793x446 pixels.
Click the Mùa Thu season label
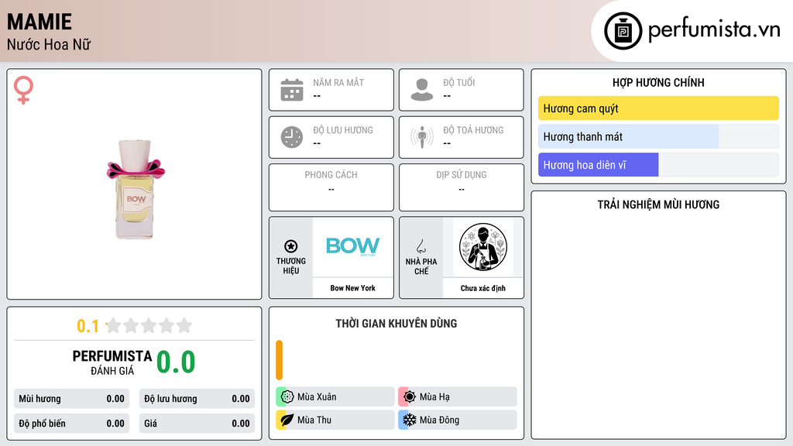314,420
